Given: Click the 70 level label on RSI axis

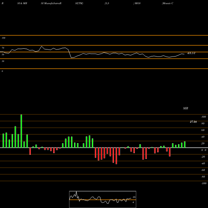Looking at the screenshot, I should (x=3, y=48).
